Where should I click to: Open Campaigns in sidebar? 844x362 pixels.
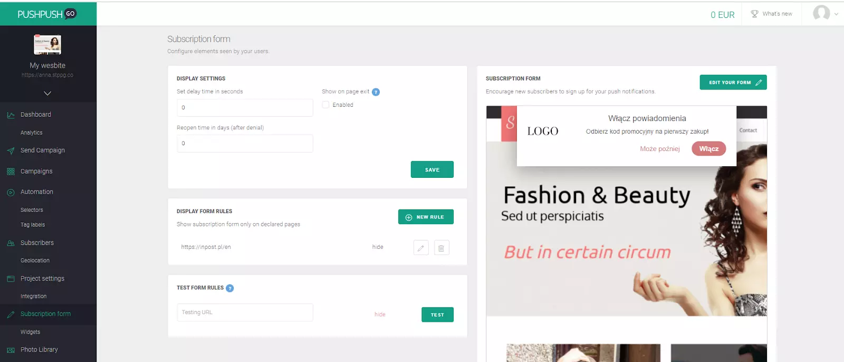(x=36, y=171)
